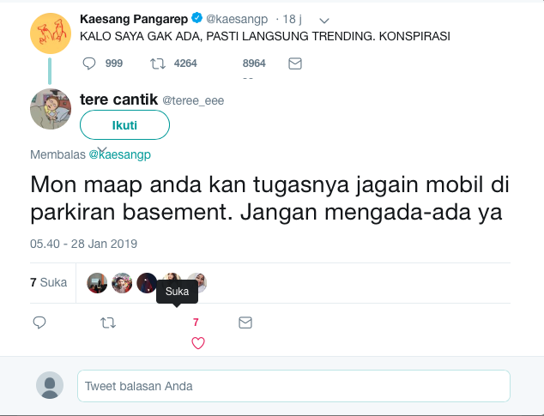Retweet Kaesang Pangarep's tweet
Image resolution: width=544 pixels, height=416 pixels.
158,63
